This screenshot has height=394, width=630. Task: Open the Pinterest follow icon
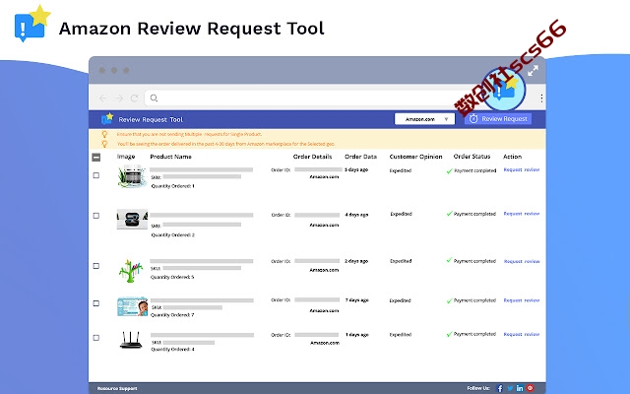click(x=530, y=388)
